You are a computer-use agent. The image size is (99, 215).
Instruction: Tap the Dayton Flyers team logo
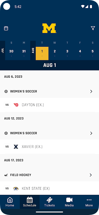pos(16,105)
